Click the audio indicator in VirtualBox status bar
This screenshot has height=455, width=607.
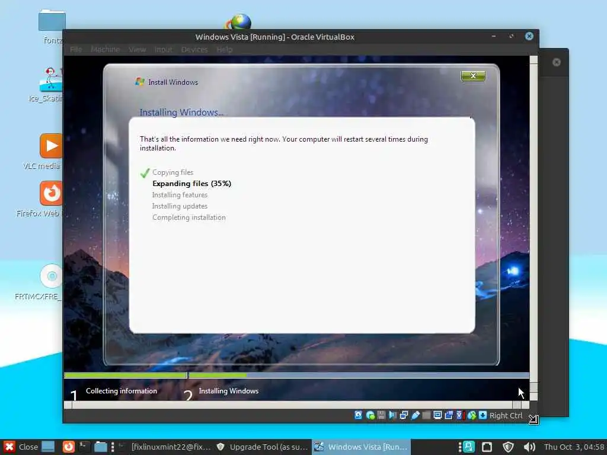point(392,415)
